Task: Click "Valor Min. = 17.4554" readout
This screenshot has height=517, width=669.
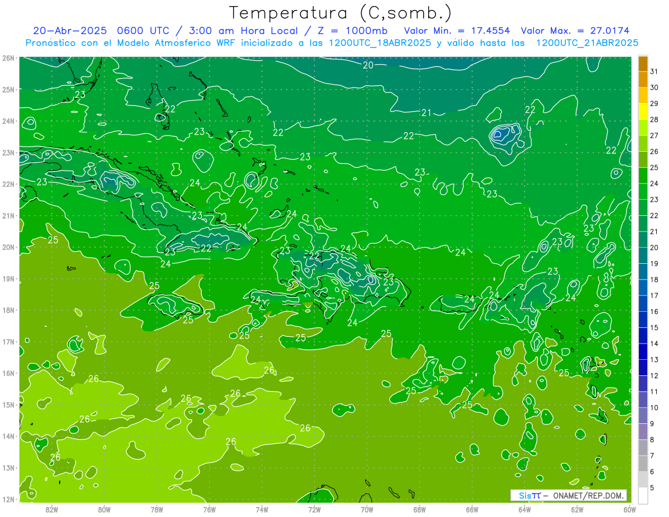Action: [458, 31]
